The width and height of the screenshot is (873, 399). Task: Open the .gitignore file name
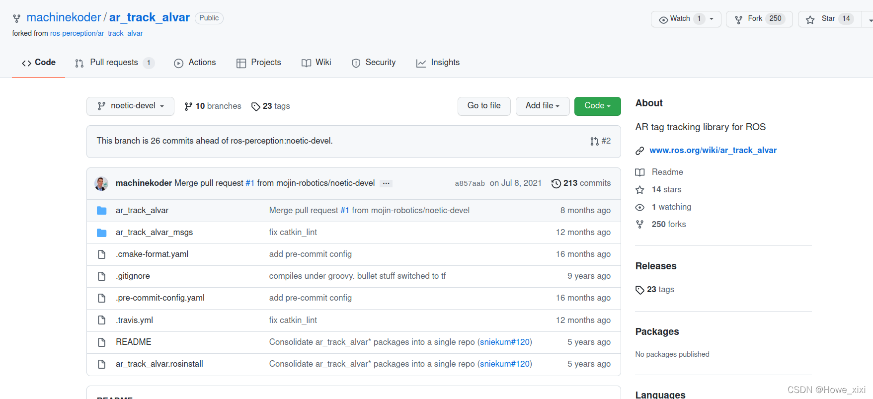133,276
